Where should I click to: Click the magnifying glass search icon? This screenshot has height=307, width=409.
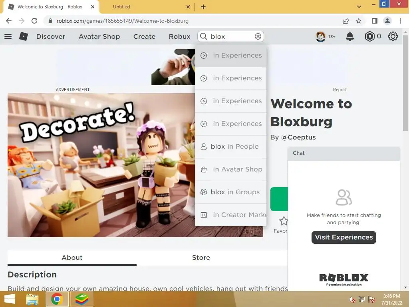[x=204, y=36]
